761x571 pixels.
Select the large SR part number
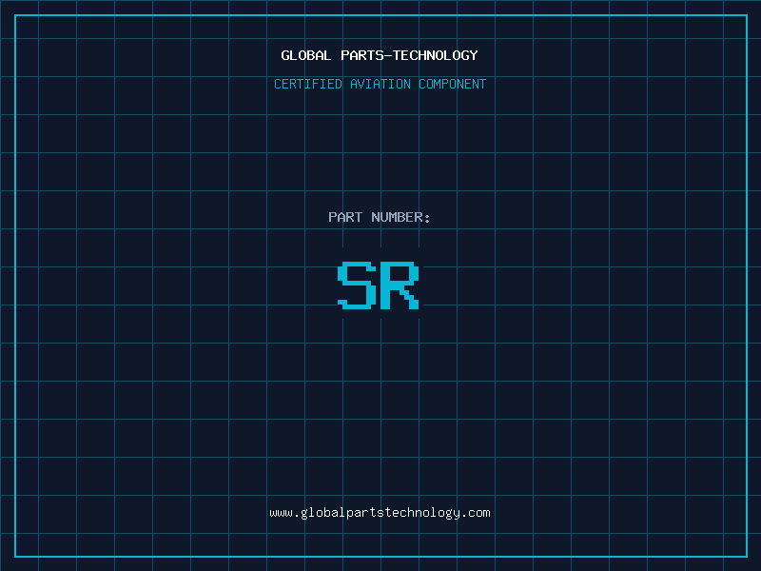(x=379, y=285)
